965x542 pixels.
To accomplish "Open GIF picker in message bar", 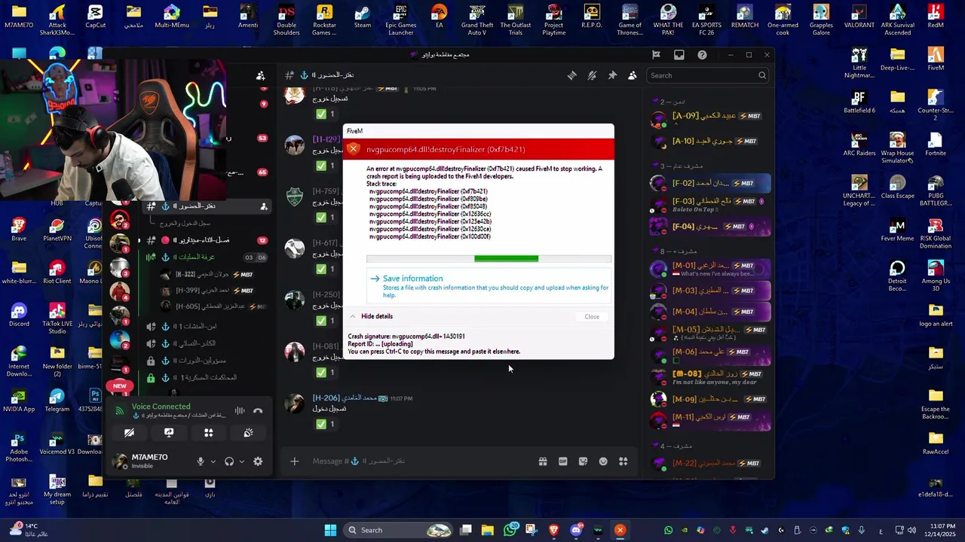I will pos(562,461).
